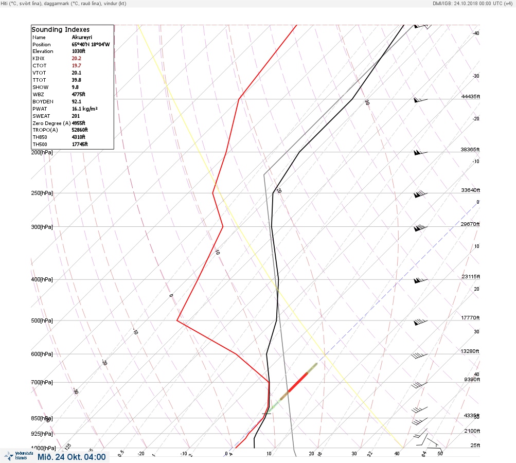Click the Mið. 24 Okt. 04:00 timestamp

click(x=72, y=457)
